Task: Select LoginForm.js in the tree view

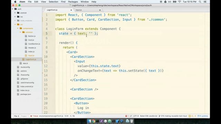Action: 31,59
